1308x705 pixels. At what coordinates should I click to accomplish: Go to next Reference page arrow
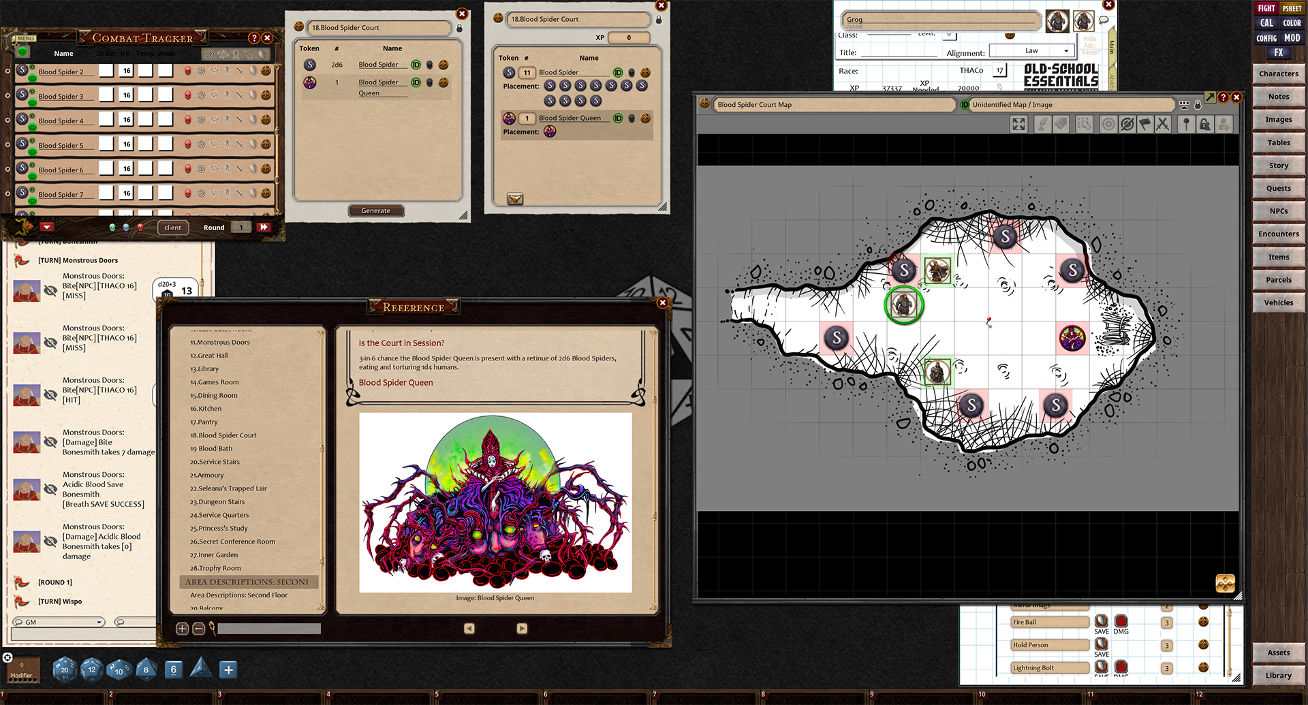pyautogui.click(x=522, y=629)
